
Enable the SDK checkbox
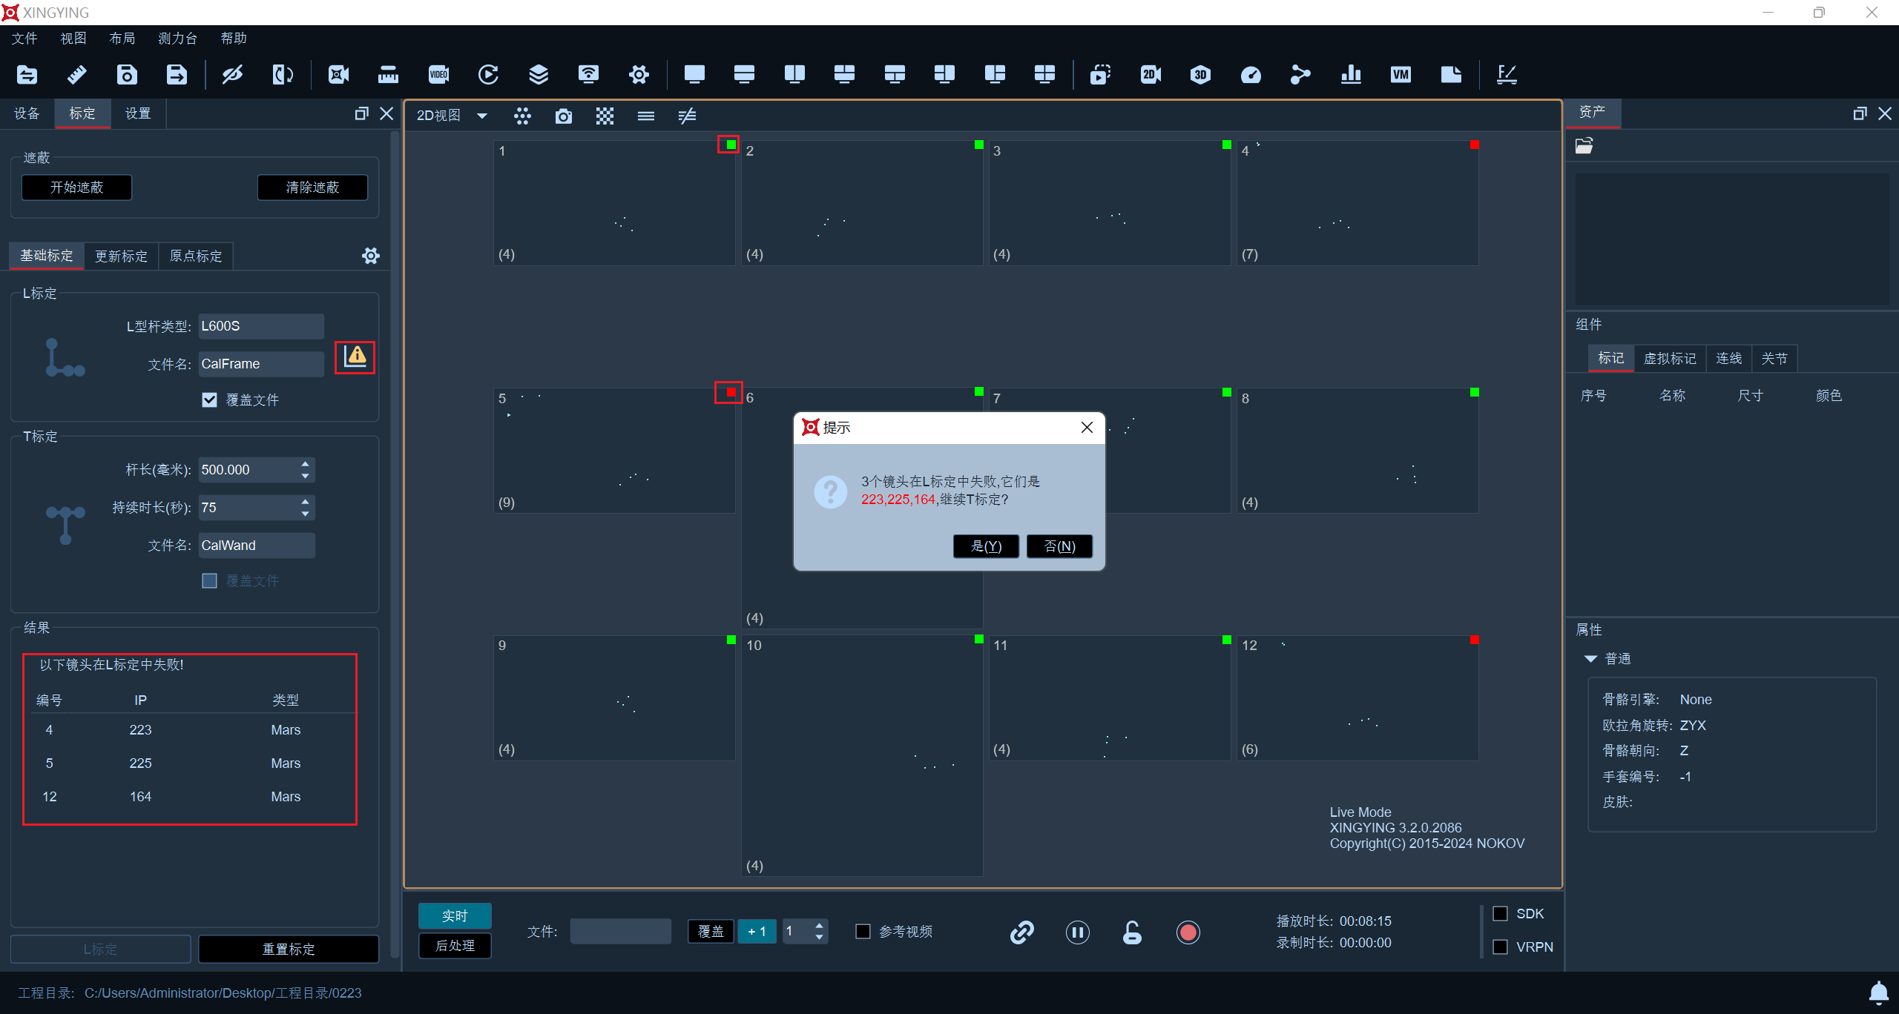tap(1500, 913)
